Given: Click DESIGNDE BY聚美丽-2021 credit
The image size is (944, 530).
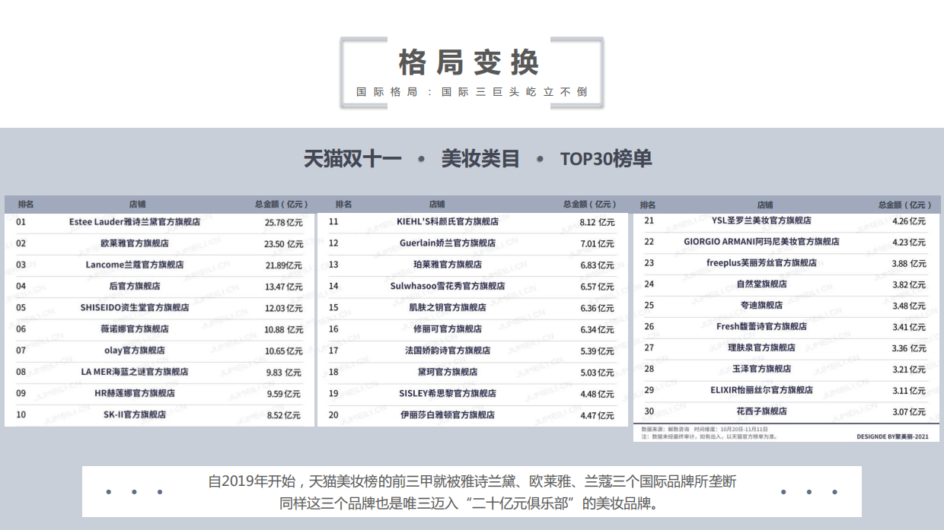Looking at the screenshot, I should coord(892,437).
